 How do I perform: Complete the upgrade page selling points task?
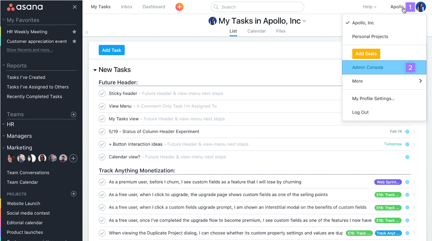point(102,195)
